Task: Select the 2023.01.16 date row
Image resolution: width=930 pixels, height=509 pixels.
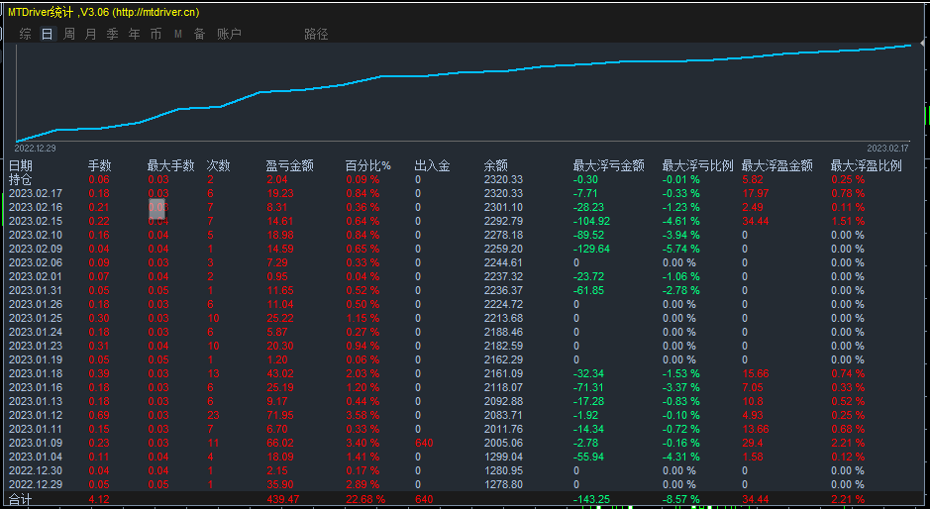Action: (36, 387)
